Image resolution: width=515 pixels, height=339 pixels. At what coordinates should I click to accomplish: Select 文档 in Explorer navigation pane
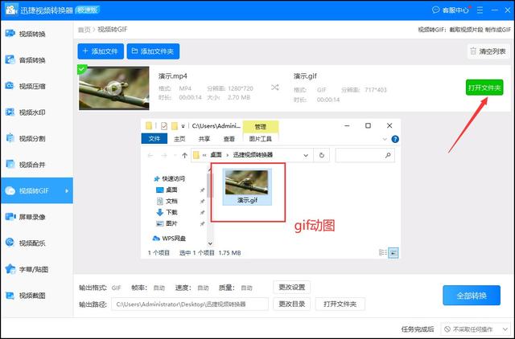[167, 201]
